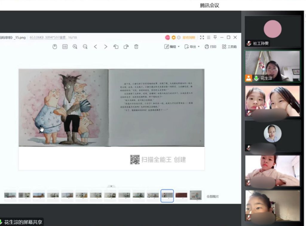Click the mouse scroll mode icon
Screen dimensions: 306x226
(x=55, y=47)
